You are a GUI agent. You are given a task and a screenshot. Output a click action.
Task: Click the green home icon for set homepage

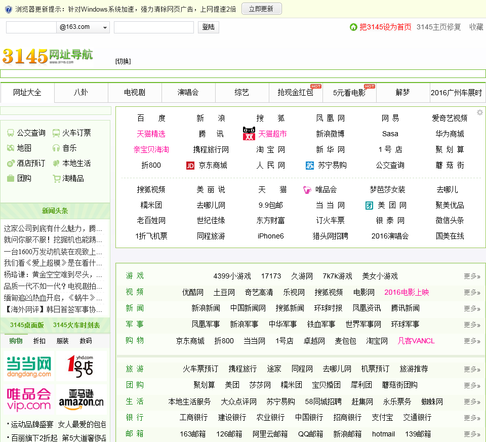(353, 27)
